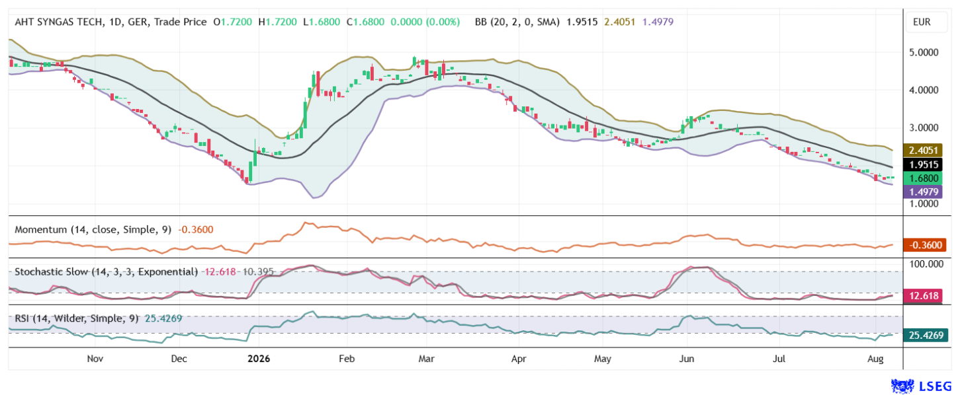Image resolution: width=960 pixels, height=395 pixels.
Task: Click the O1.7200 open price value
Action: pyautogui.click(x=232, y=22)
